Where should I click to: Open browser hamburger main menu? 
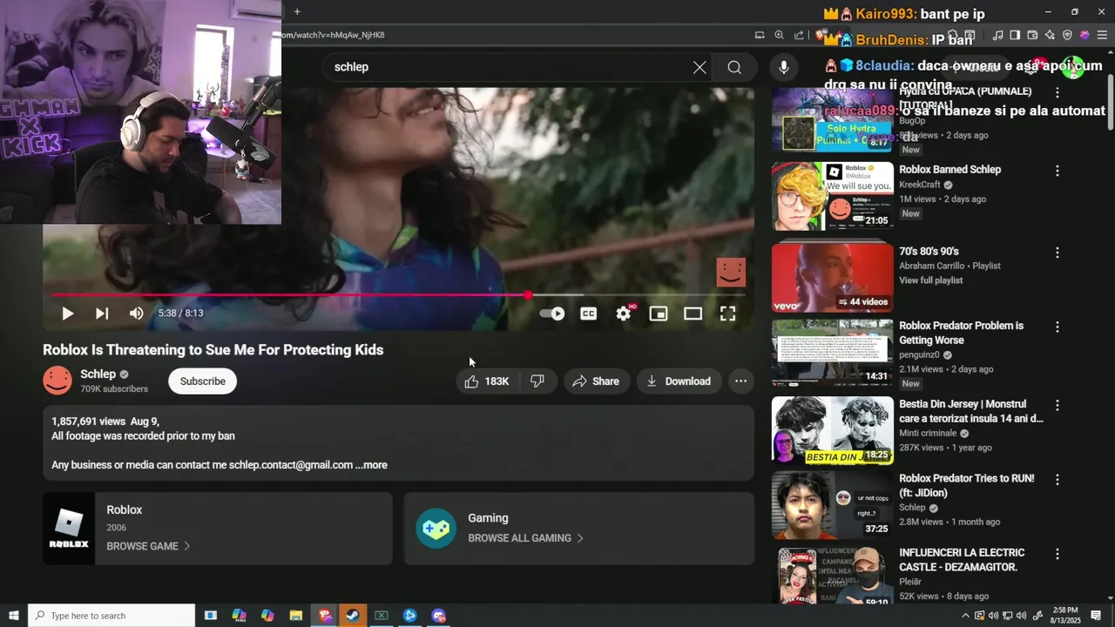click(1102, 35)
